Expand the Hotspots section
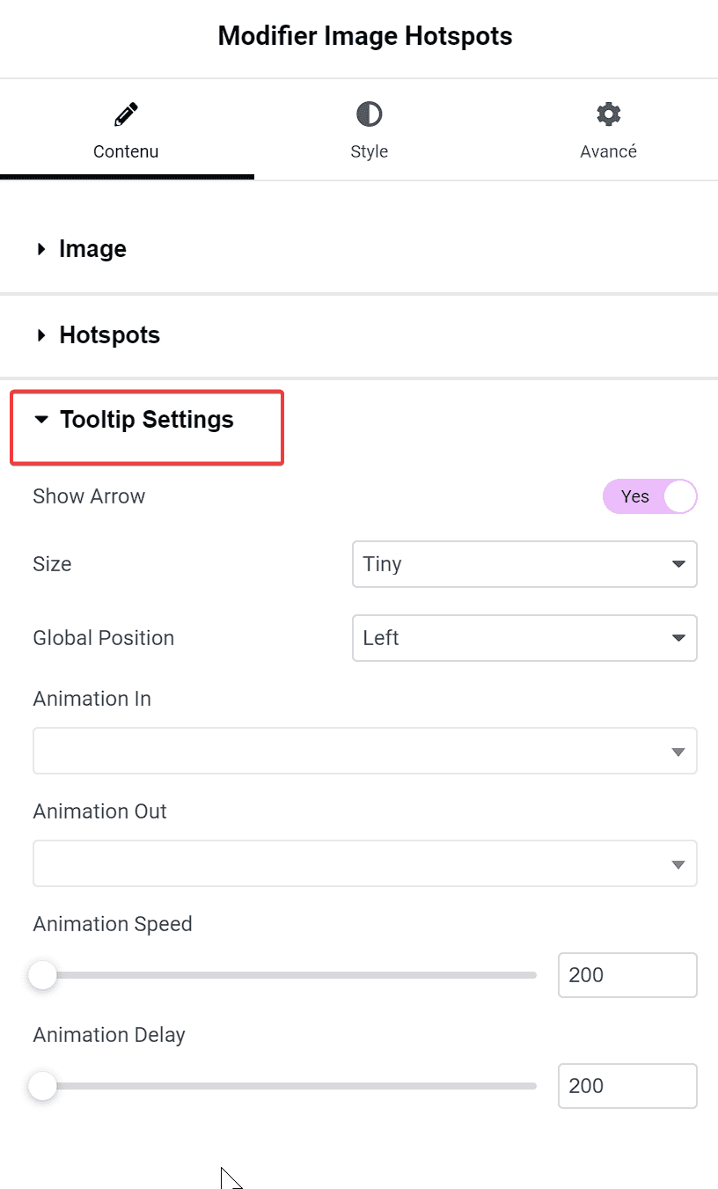This screenshot has width=718, height=1189. coord(359,335)
